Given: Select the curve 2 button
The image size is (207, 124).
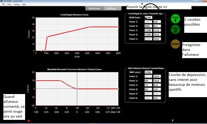Looking at the screenshot, I should [175, 29].
